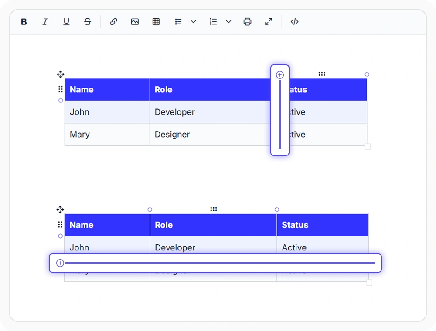Click Developer cell in bottom table
Screen dimensions: 436x331
click(213, 245)
